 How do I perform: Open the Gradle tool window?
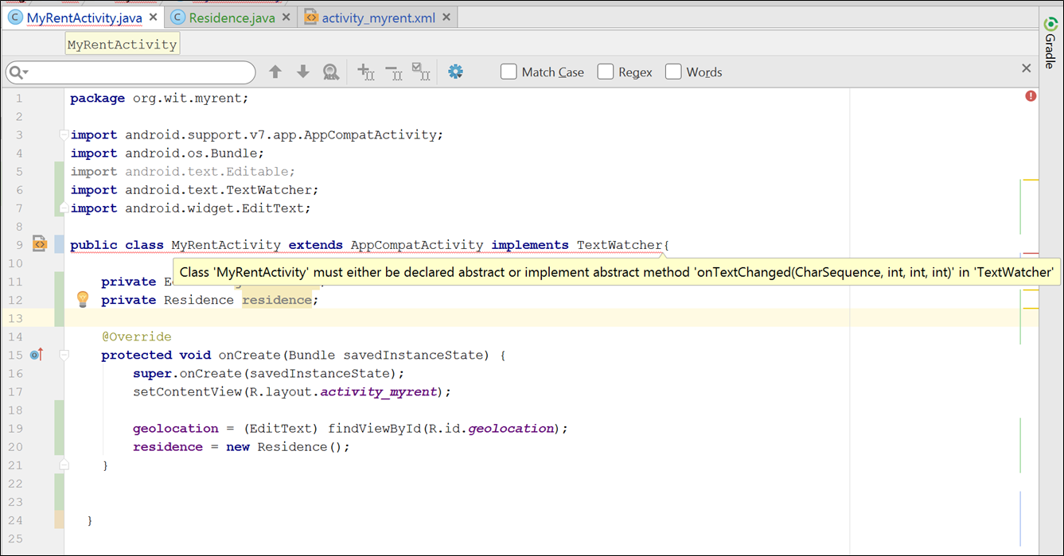pyautogui.click(x=1049, y=32)
